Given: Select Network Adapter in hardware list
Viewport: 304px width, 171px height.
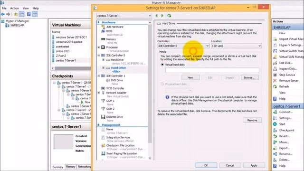Looking at the screenshot, I should tap(116, 93).
